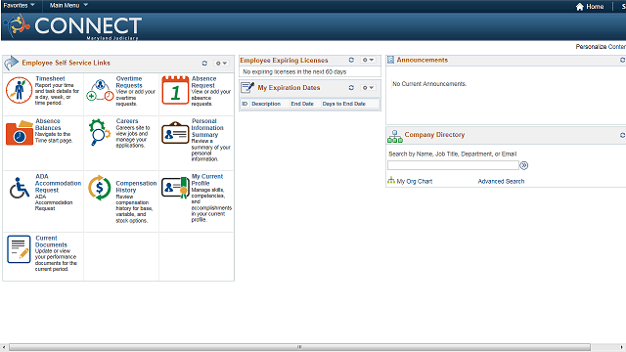Viewport: 626px width, 352px height.
Task: Open My Expiration Dates settings dropdown
Action: coord(368,87)
